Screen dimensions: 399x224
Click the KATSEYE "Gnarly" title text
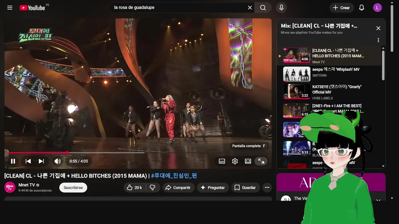click(x=337, y=90)
